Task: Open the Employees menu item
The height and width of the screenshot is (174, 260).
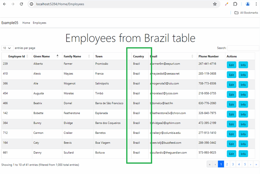Action: pyautogui.click(x=39, y=23)
